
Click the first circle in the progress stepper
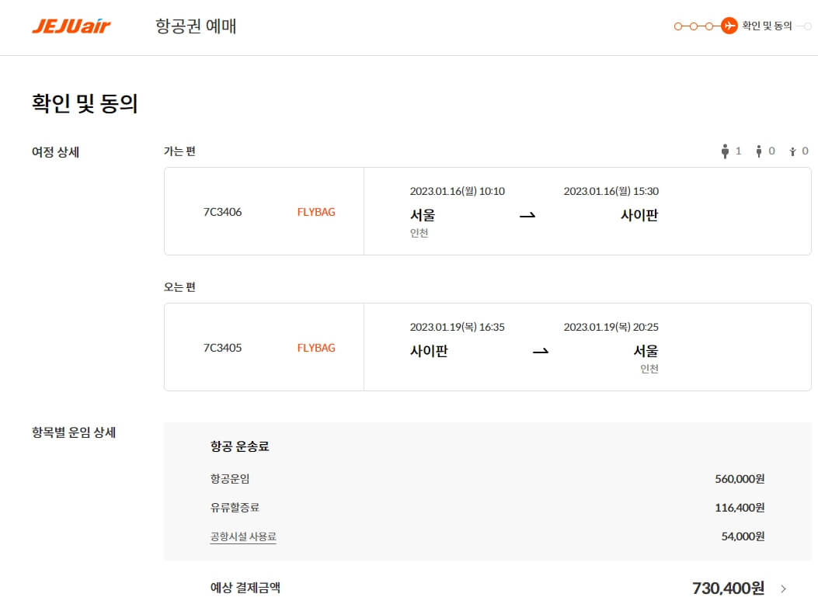coord(678,26)
